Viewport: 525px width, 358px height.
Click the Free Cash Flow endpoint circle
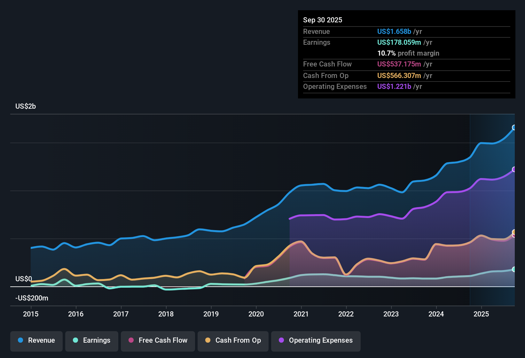(514, 237)
